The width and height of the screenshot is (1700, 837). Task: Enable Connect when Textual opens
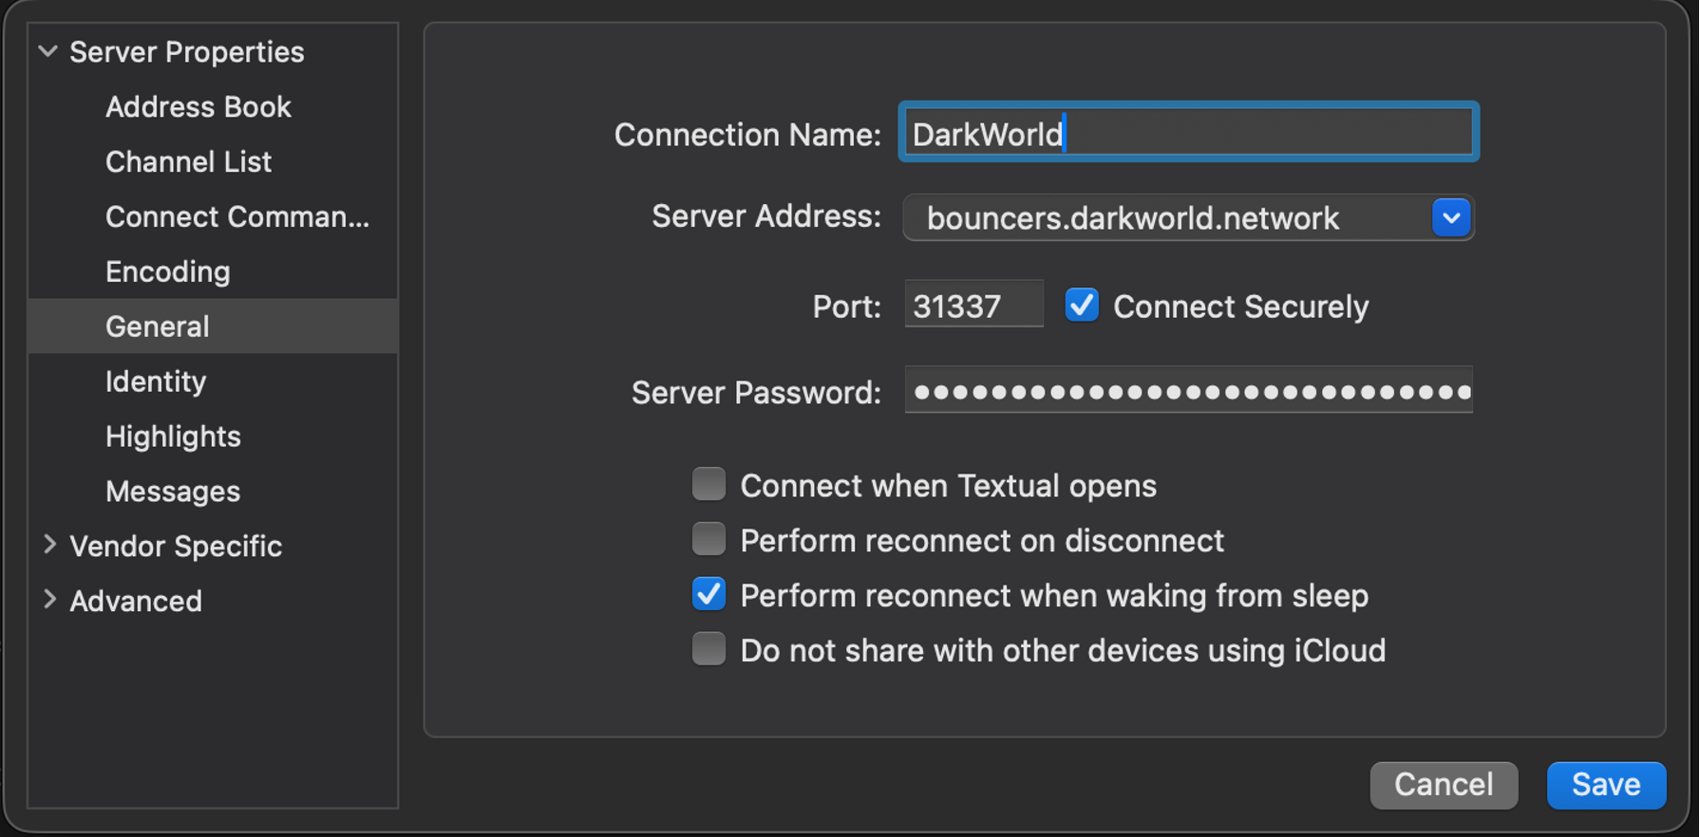[708, 485]
